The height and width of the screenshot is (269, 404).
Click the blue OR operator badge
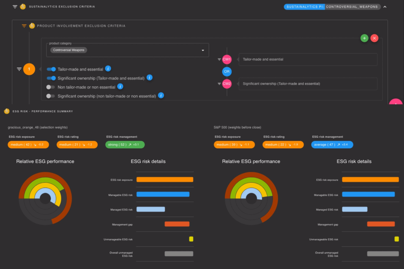click(227, 72)
